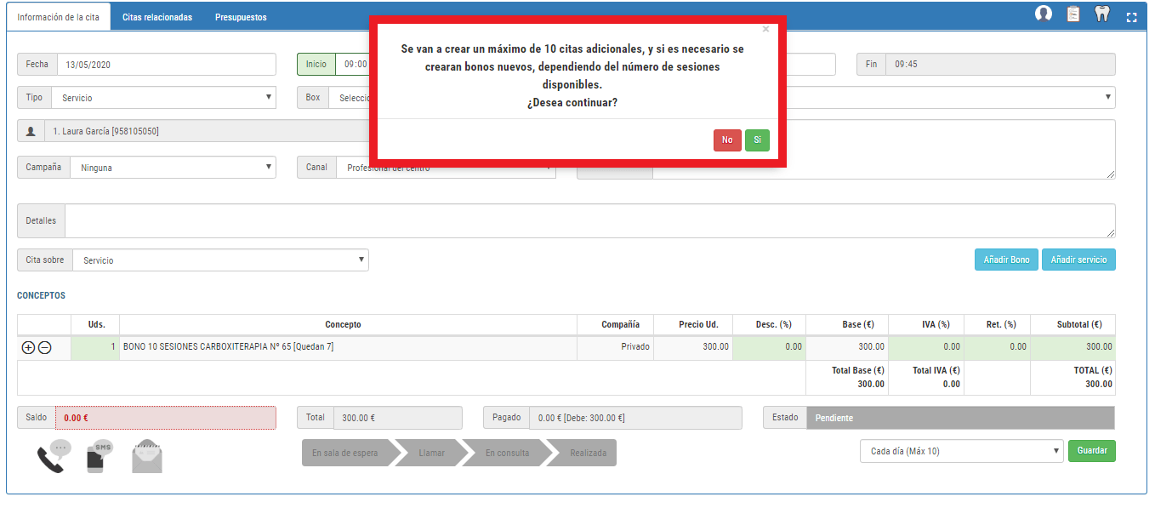Image resolution: width=1155 pixels, height=508 pixels.
Task: Expand the Campaña dropdown
Action: point(172,168)
